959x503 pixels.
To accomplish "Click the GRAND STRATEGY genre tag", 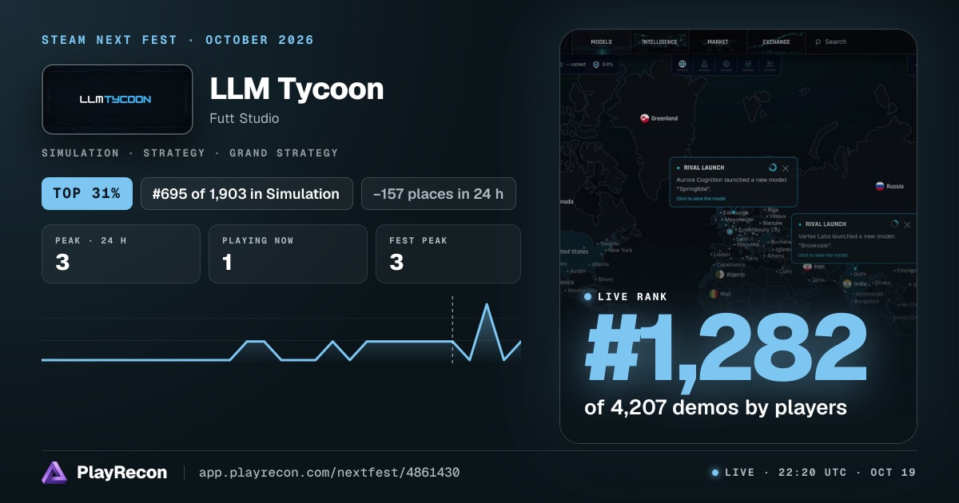I will coord(284,152).
